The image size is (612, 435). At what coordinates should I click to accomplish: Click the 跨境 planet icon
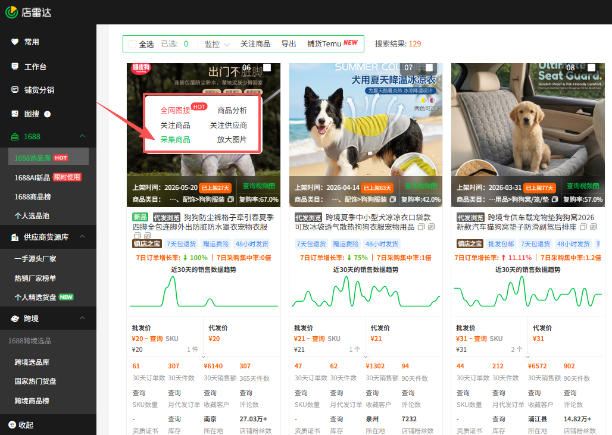point(15,319)
